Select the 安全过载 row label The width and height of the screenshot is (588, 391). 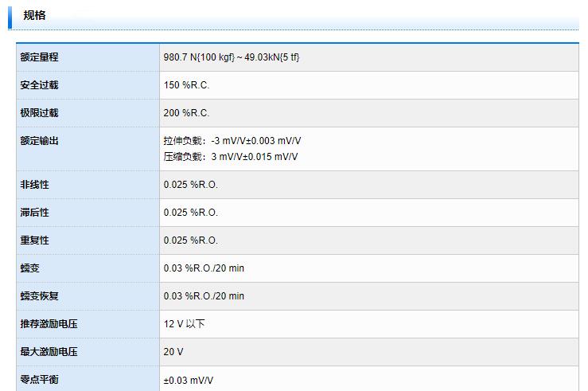pyautogui.click(x=40, y=85)
